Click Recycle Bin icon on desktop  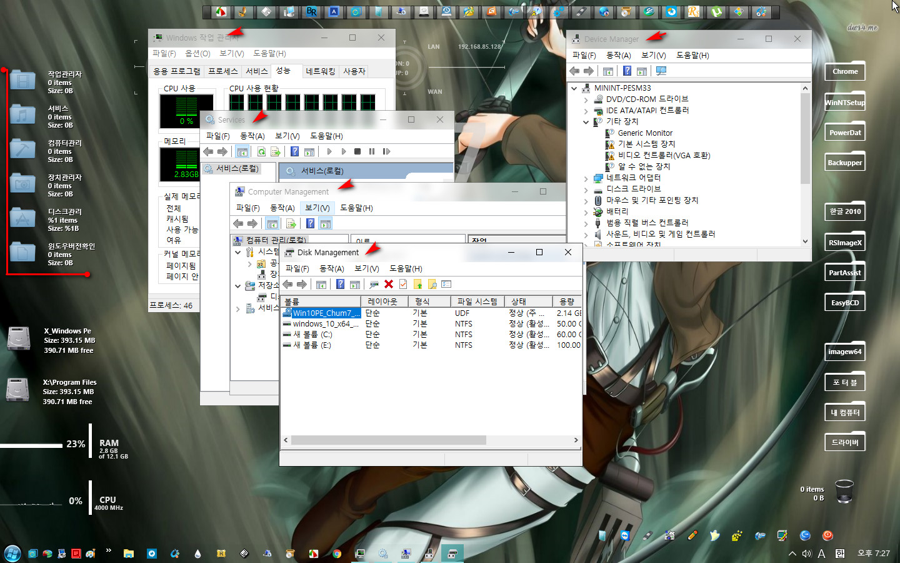coord(844,491)
